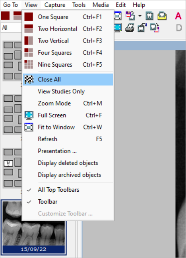Toggle Display deleted objects option
Screen dimensions: 186x258
68,163
